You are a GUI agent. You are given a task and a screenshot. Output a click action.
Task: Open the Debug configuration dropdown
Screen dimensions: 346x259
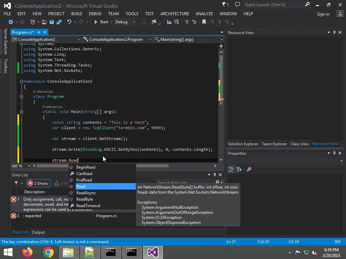click(x=134, y=22)
